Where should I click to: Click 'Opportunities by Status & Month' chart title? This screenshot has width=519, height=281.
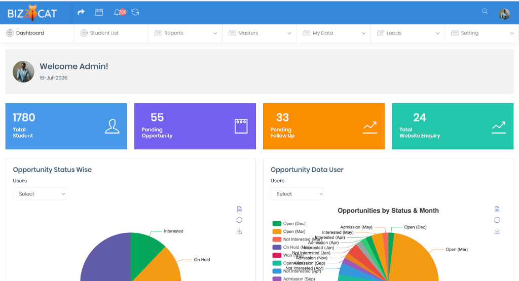pyautogui.click(x=388, y=211)
